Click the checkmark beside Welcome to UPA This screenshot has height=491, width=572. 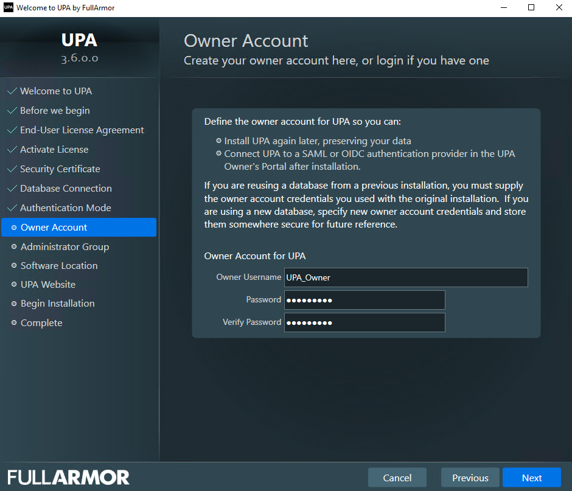click(12, 91)
